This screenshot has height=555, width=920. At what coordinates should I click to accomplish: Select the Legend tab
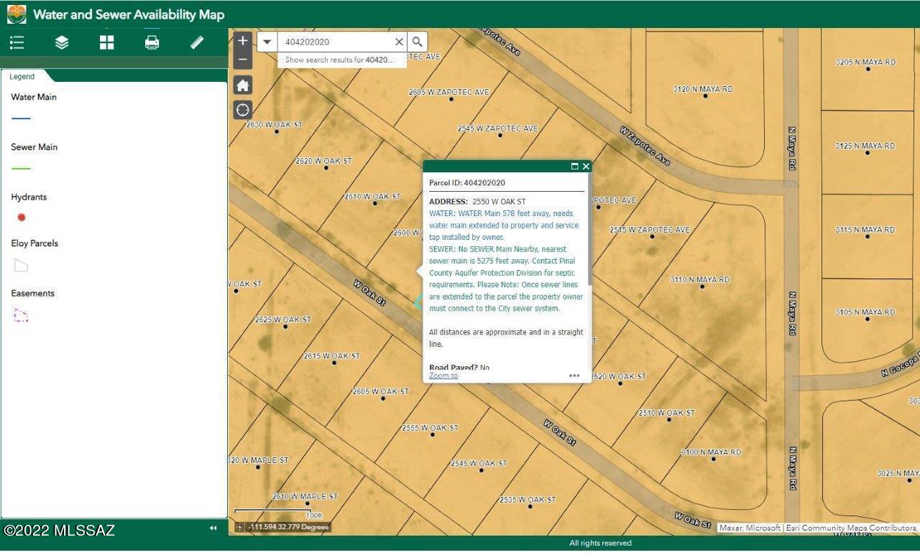coord(22,76)
